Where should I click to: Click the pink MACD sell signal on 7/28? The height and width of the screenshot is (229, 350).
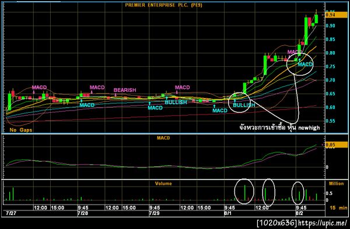97,87
